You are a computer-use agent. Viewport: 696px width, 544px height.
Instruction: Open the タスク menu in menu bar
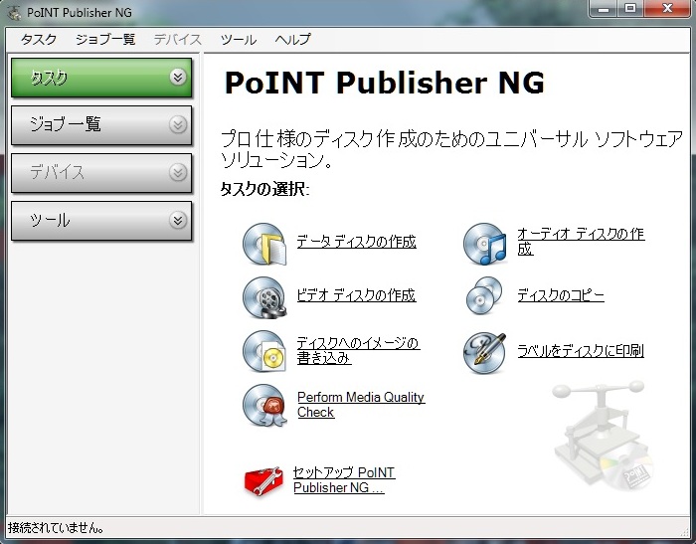click(x=39, y=40)
